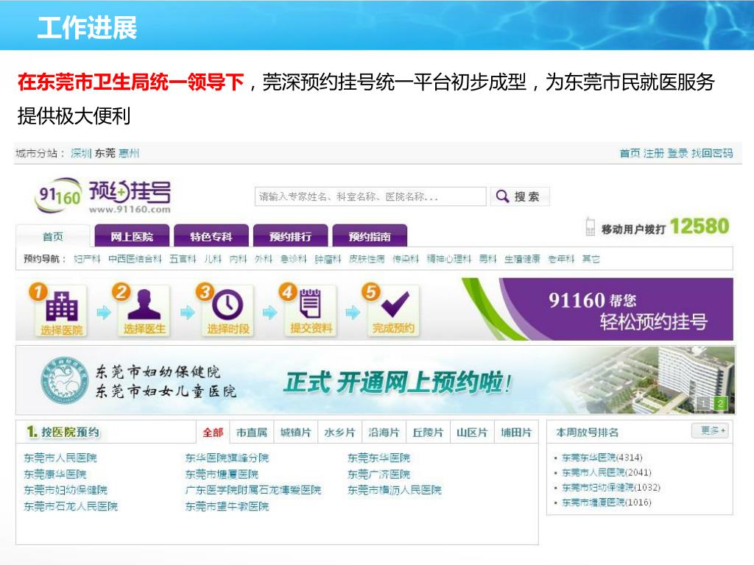Open 中西医结合科 in 预约导航
The width and height of the screenshot is (754, 565).
[x=135, y=259]
